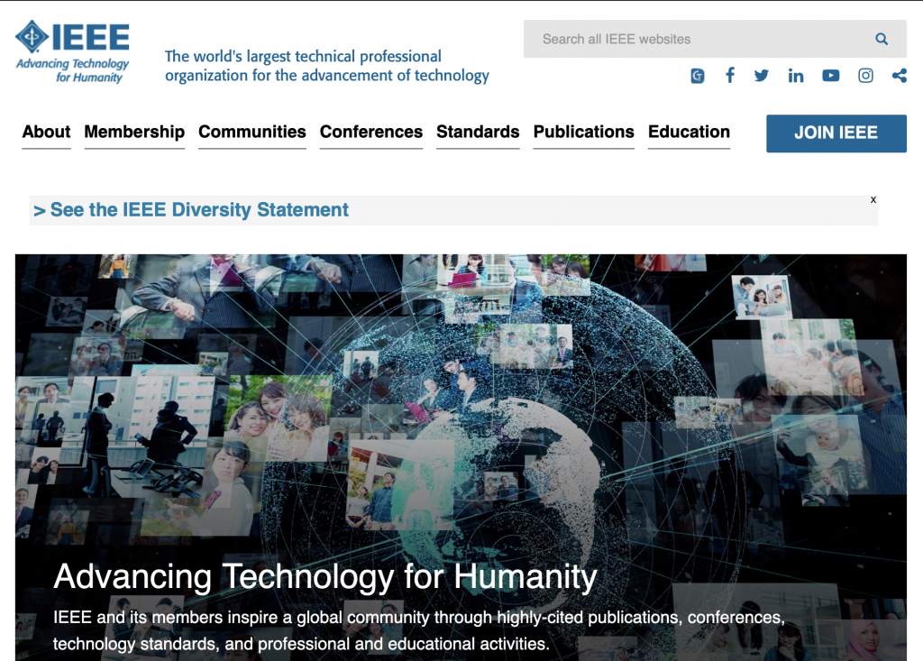Open the IEEE Instagram icon
The width and height of the screenshot is (923, 661).
pos(865,76)
